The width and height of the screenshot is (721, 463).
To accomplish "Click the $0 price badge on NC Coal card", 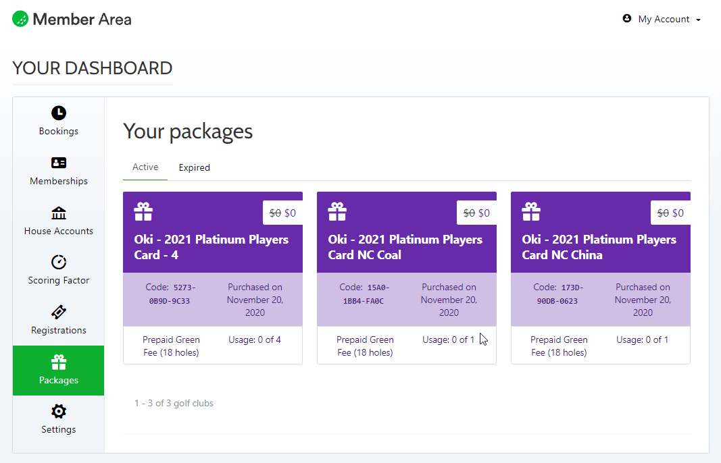I will pyautogui.click(x=476, y=213).
